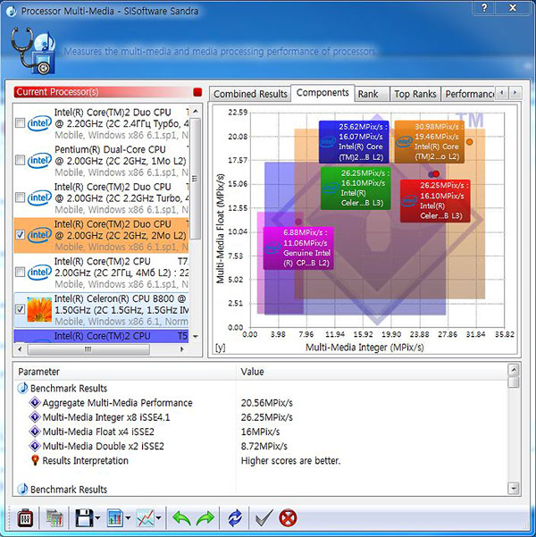Viewport: 536px width, 537px height.
Task: Click the Intel logo of Pentium Dual-Core entry
Action: tap(39, 160)
